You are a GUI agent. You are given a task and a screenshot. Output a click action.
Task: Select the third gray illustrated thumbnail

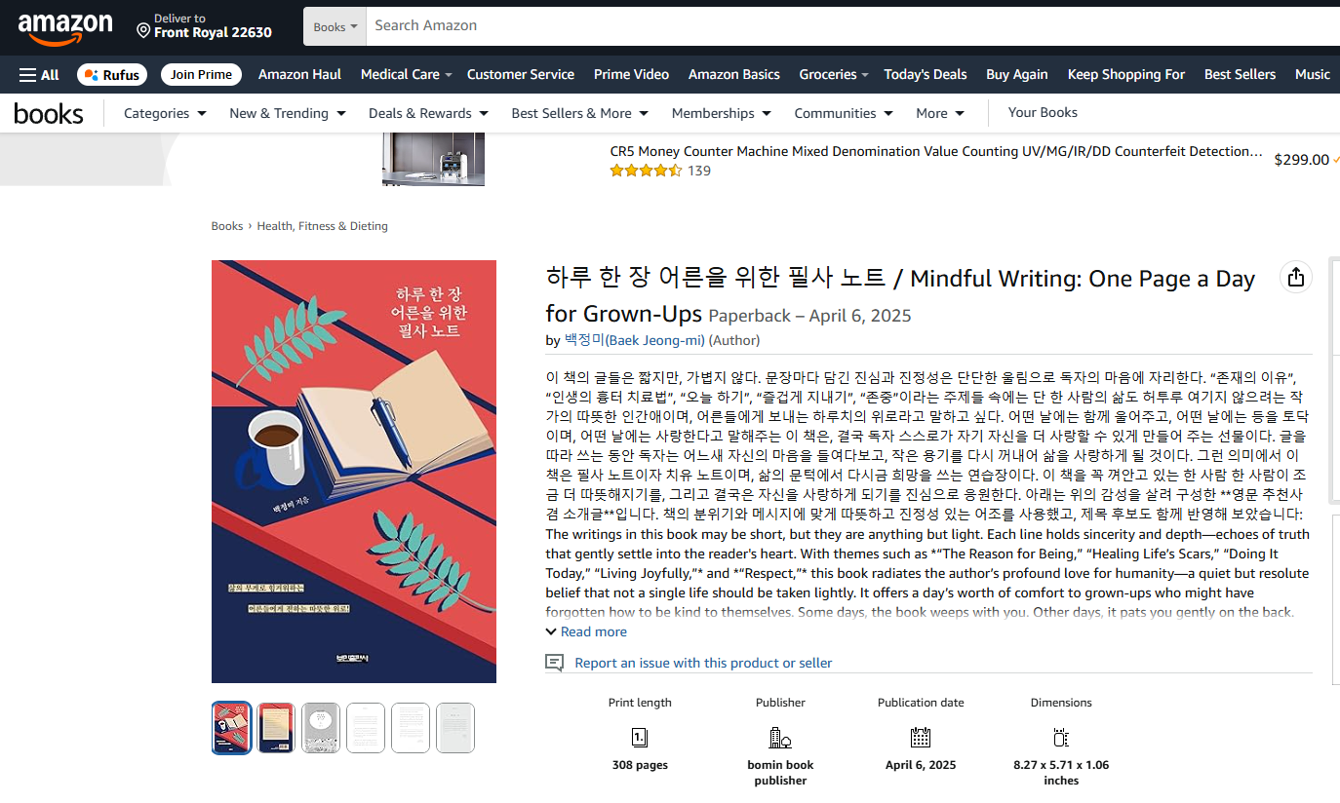[x=321, y=728]
